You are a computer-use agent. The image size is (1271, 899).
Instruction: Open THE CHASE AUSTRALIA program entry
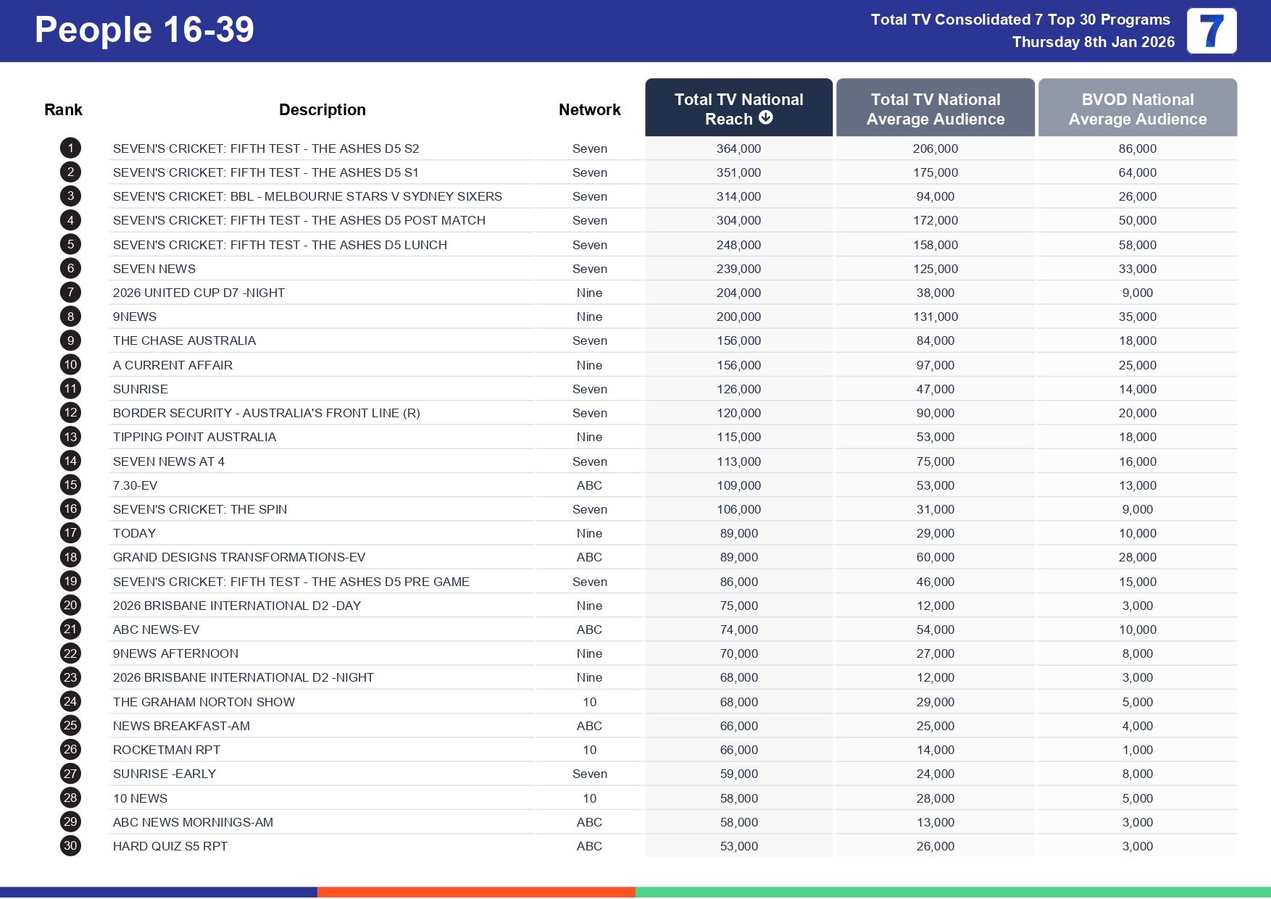[x=185, y=340]
